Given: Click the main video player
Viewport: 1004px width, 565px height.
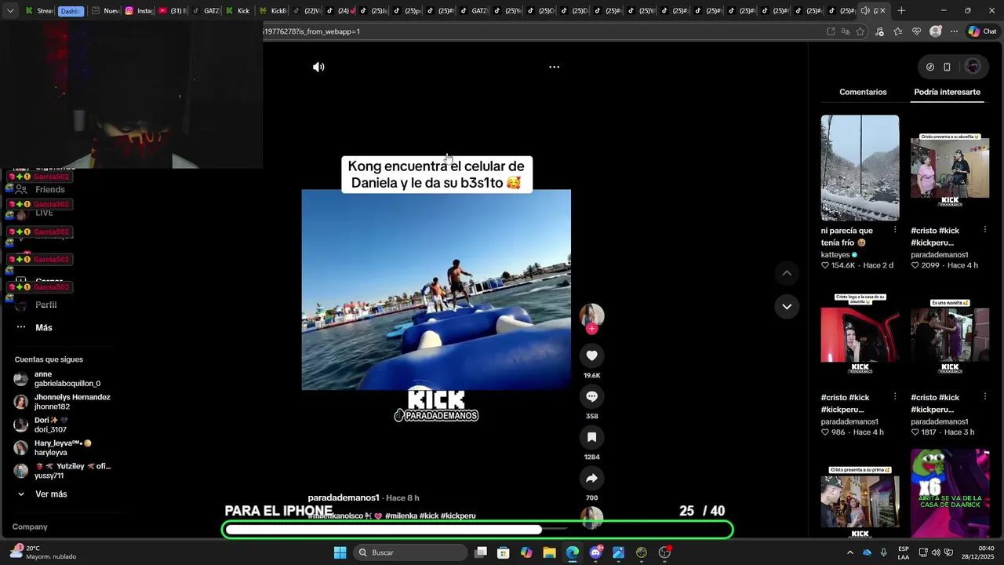Looking at the screenshot, I should (436, 290).
